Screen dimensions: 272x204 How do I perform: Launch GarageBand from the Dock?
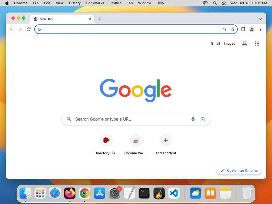pos(159,193)
